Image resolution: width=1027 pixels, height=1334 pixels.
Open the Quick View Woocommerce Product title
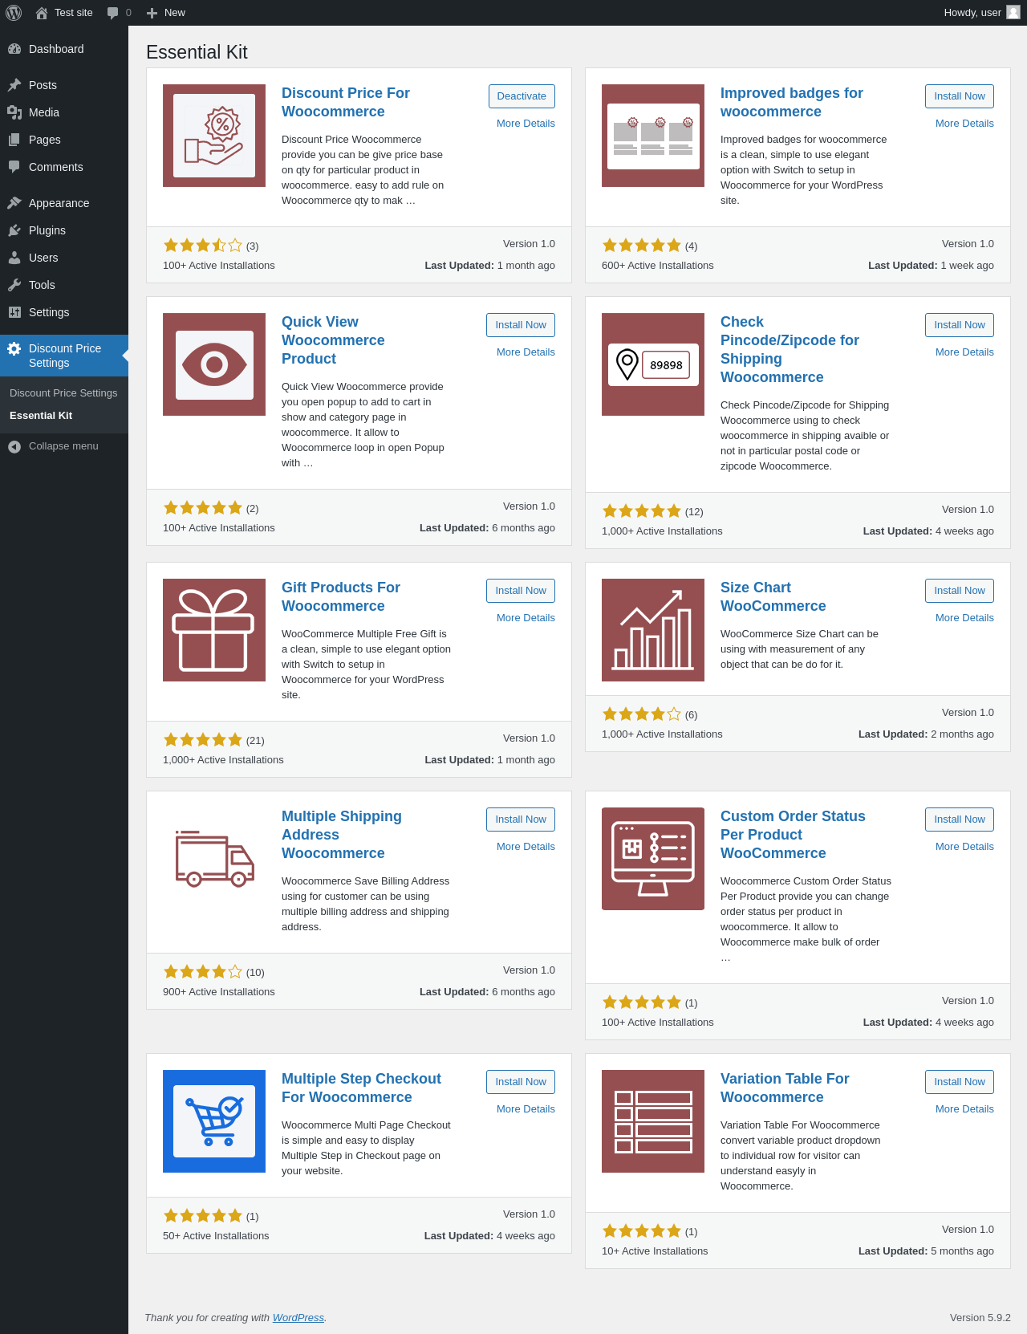[333, 340]
